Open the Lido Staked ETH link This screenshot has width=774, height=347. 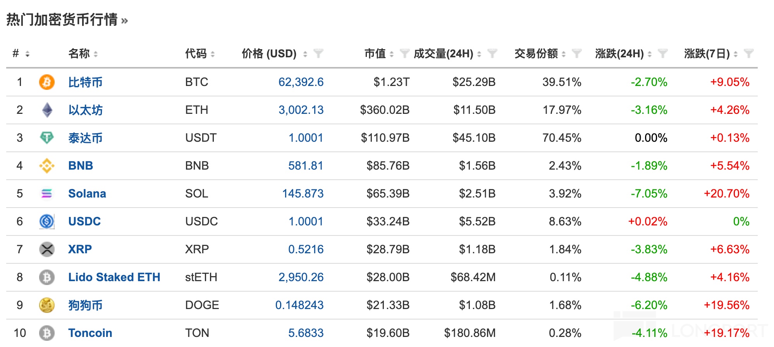(x=114, y=277)
